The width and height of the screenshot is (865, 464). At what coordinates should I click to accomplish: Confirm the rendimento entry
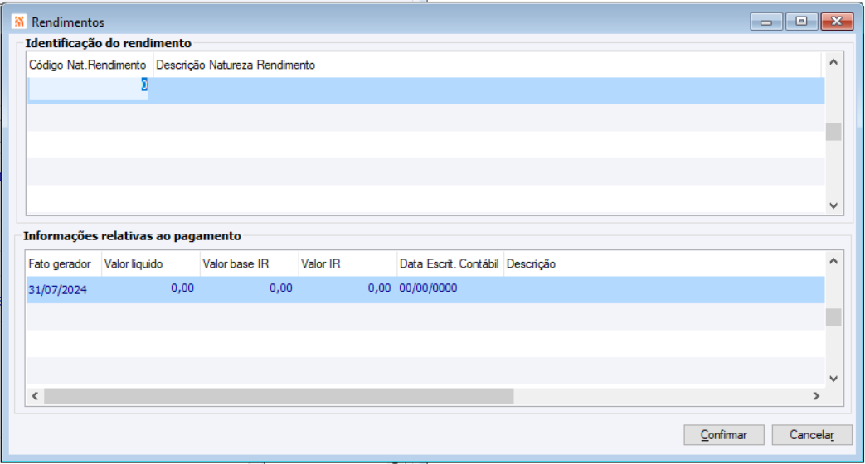tap(724, 435)
